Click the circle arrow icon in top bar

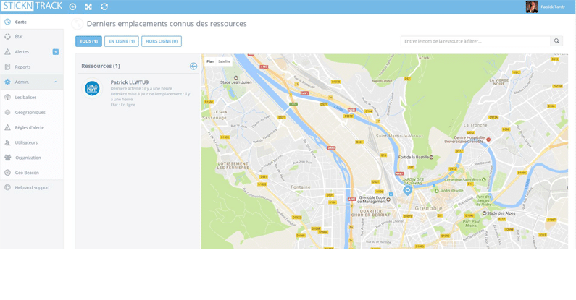pos(72,7)
